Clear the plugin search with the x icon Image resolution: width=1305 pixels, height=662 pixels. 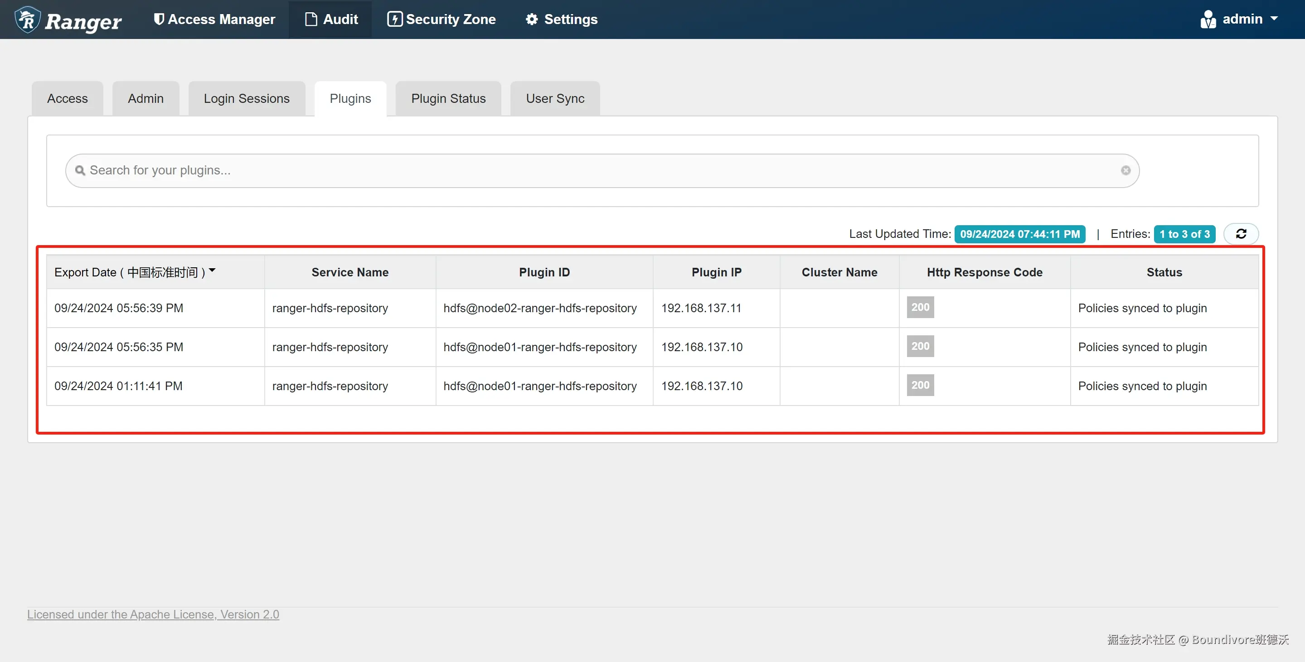coord(1126,171)
